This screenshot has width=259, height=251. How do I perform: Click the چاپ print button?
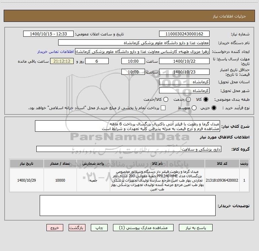click(x=99, y=228)
